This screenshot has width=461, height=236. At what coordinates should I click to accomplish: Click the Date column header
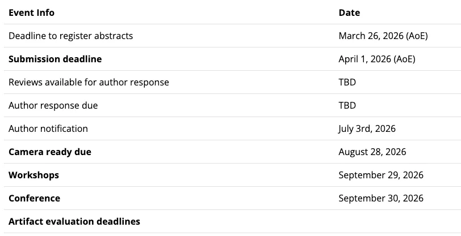(x=349, y=12)
